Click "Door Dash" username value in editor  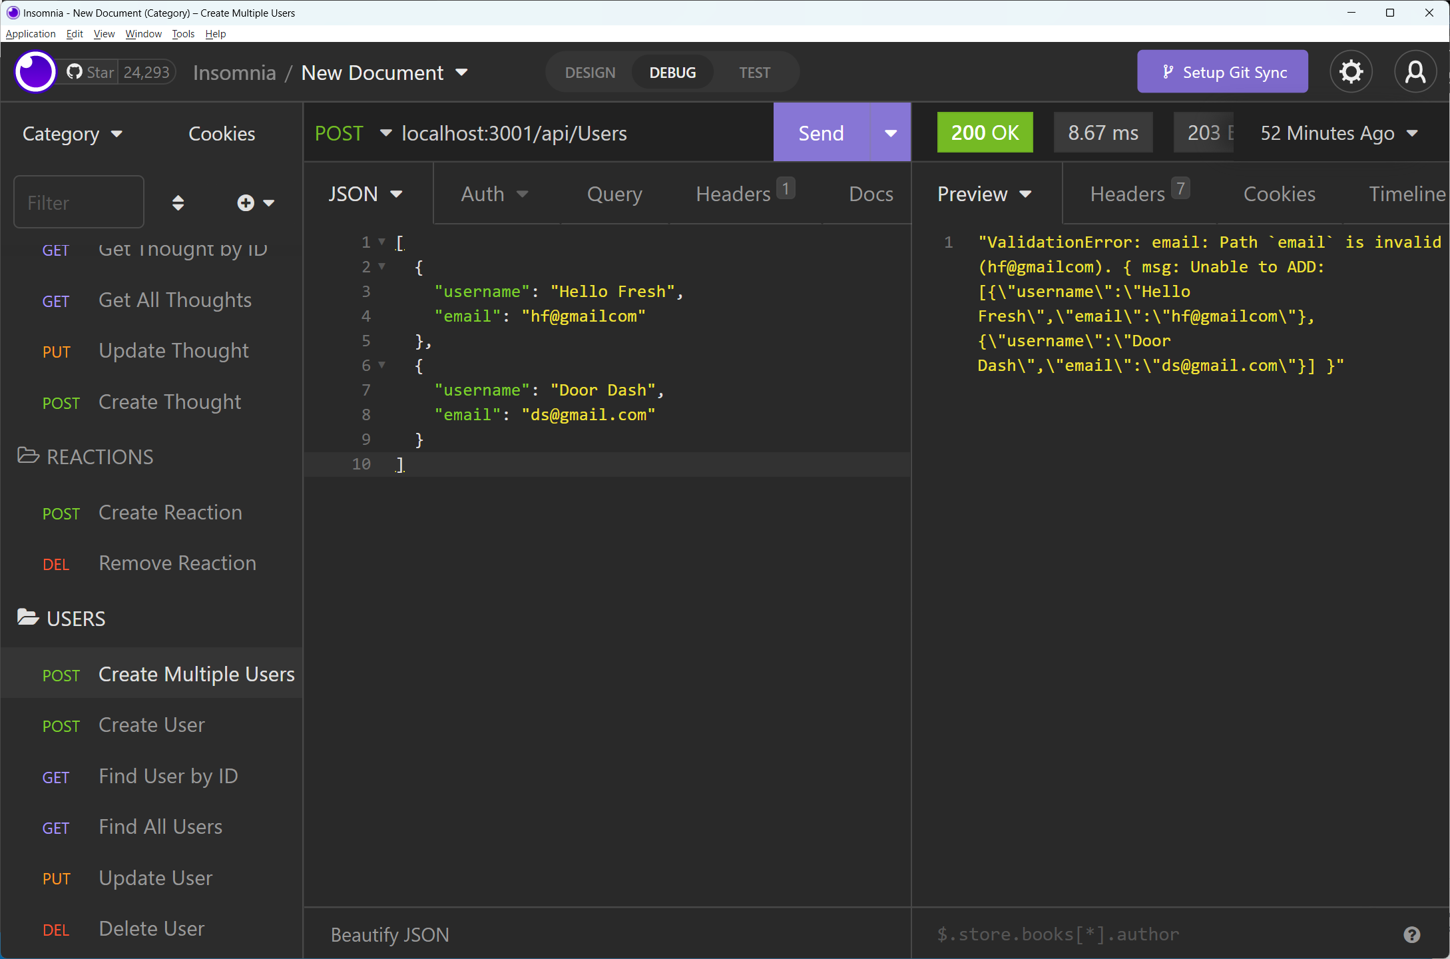click(603, 390)
